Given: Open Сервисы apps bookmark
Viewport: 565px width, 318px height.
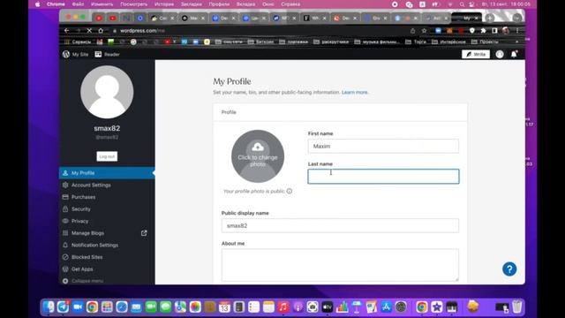Looking at the screenshot, I should tap(78, 42).
